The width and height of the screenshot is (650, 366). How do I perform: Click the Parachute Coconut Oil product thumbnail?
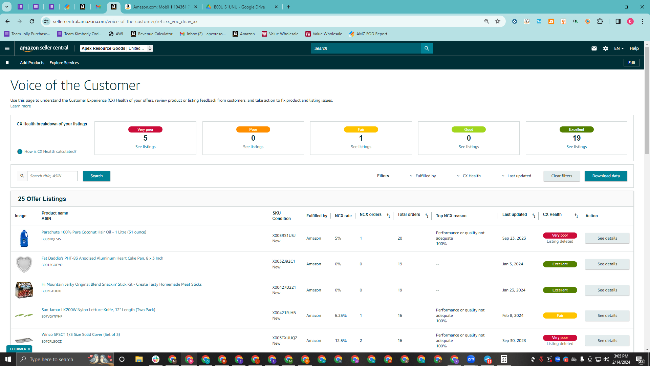(x=24, y=238)
